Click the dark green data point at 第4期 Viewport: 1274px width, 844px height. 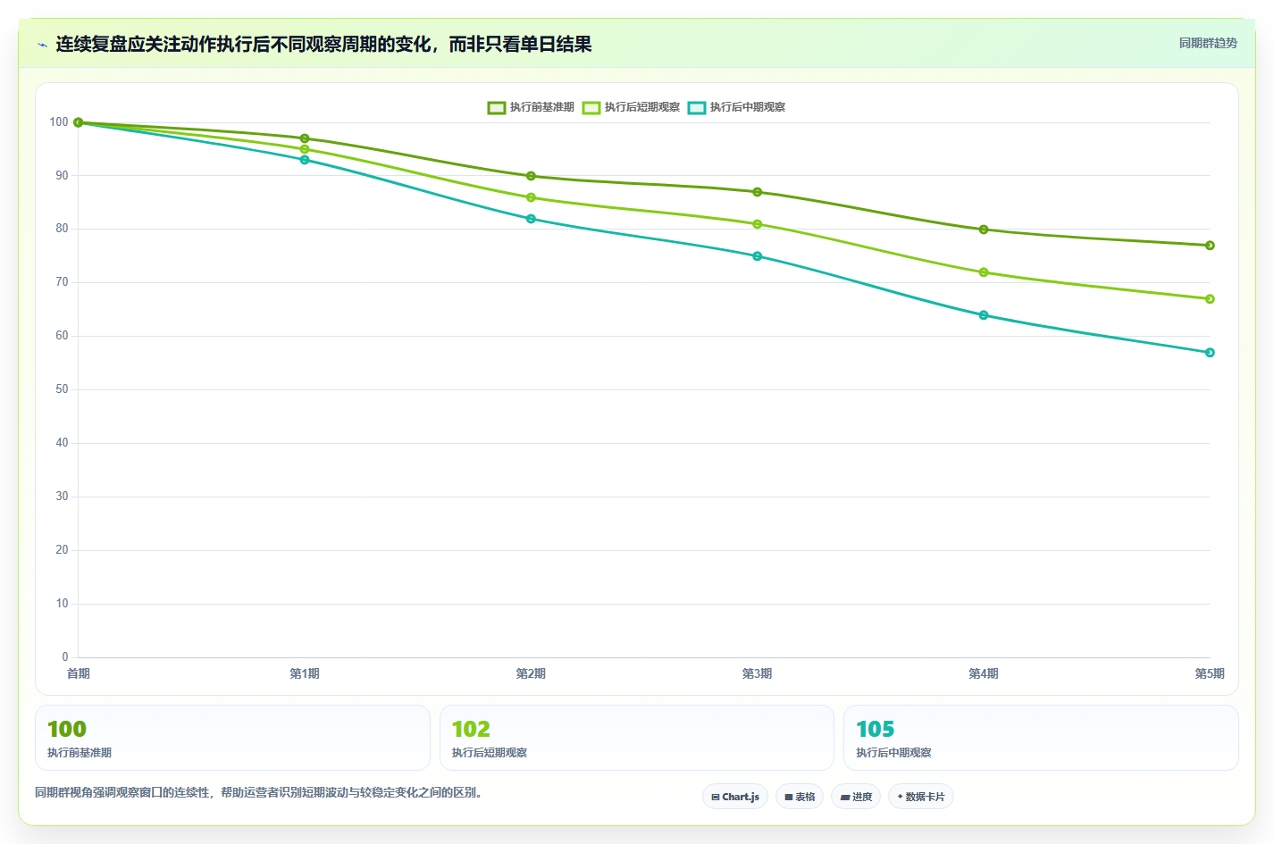(984, 230)
